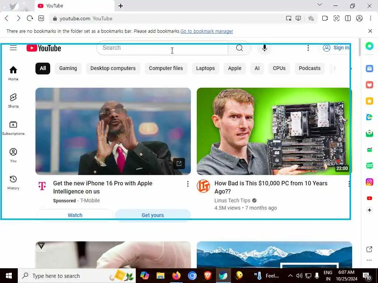Viewport: 378px width, 283px height.
Task: Add a sidebar app with plus icon
Action: [x=369, y=210]
